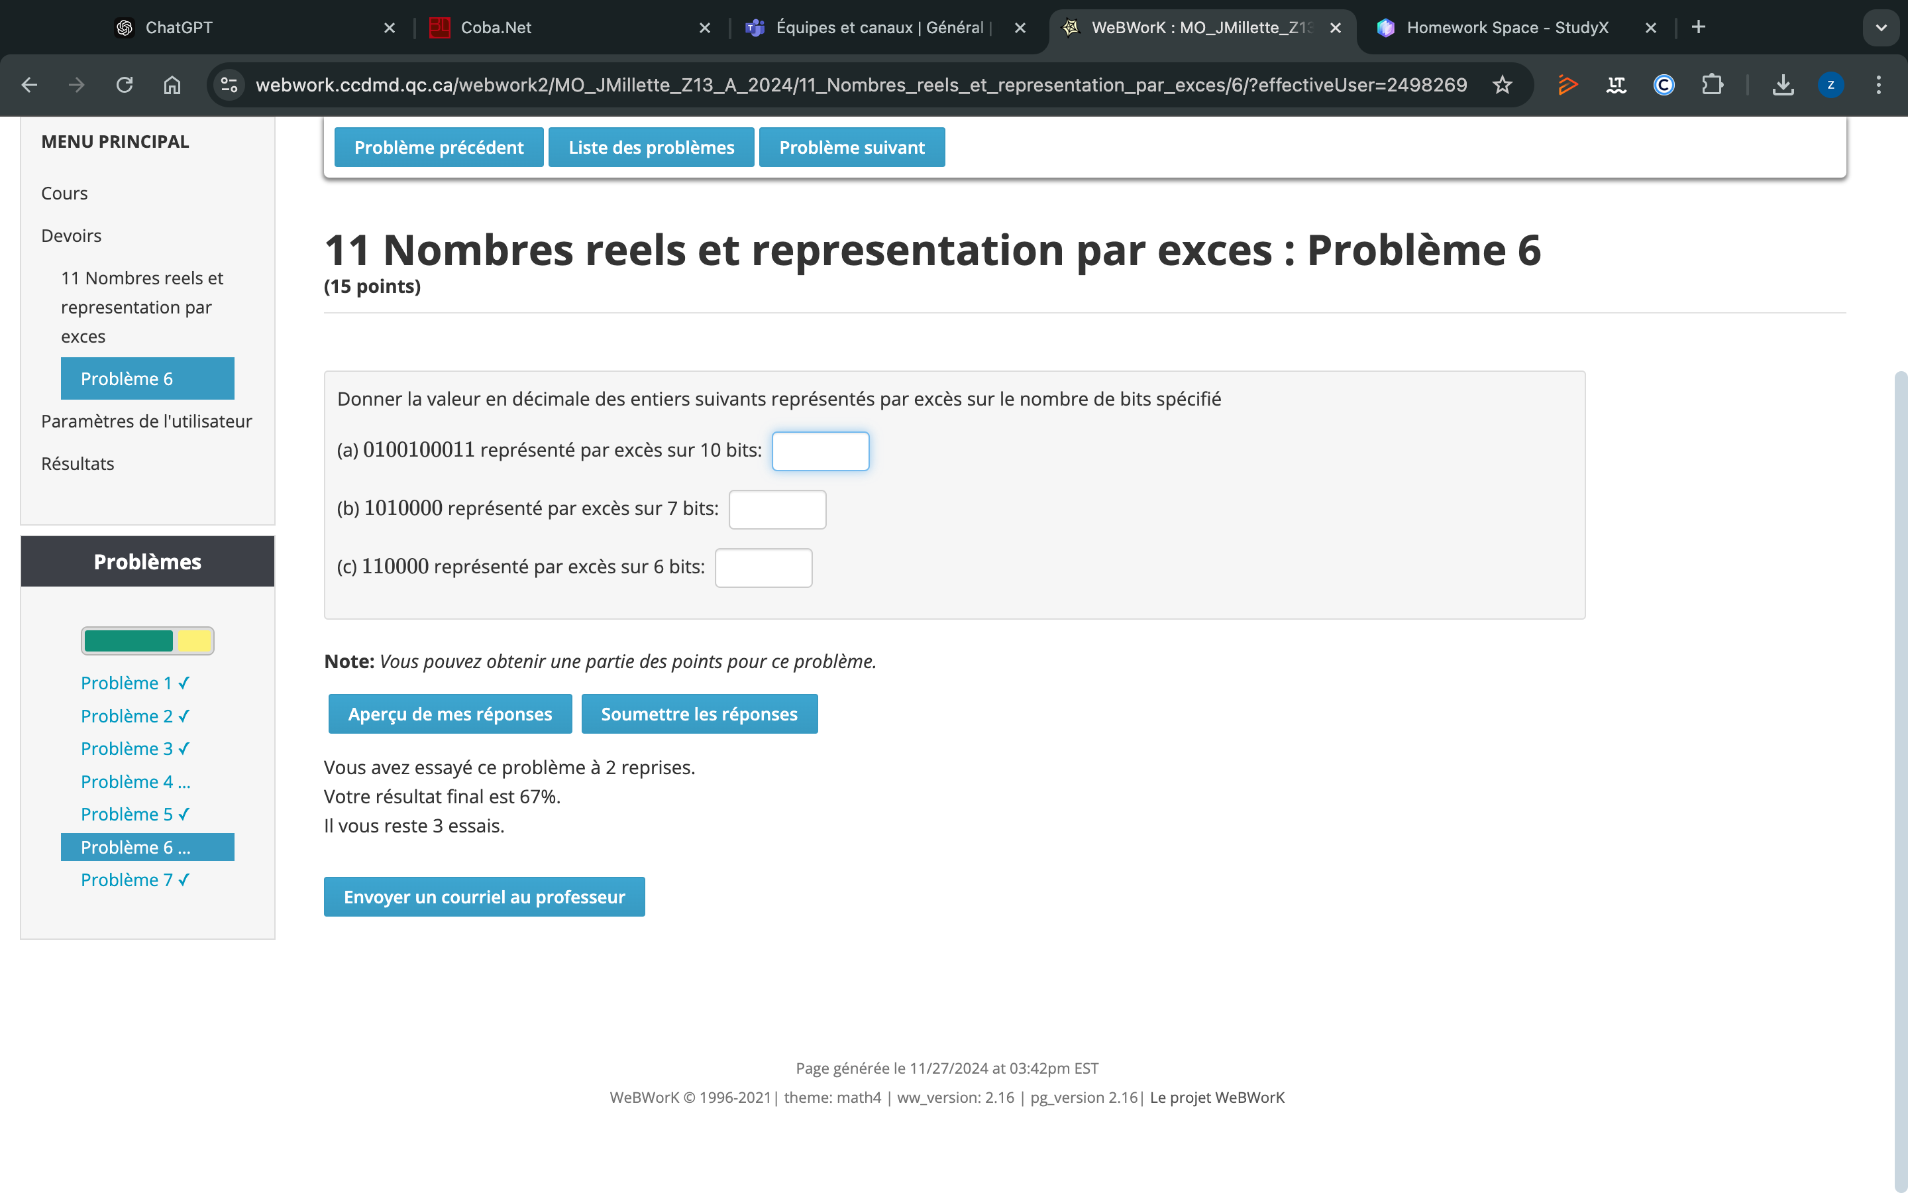View site information icon in address bar

click(229, 84)
